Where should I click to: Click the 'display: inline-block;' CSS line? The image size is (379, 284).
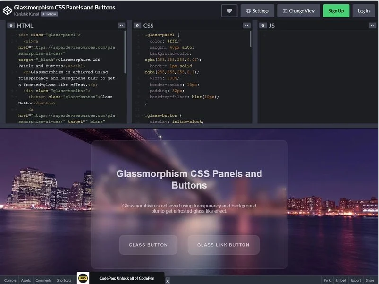point(177,121)
